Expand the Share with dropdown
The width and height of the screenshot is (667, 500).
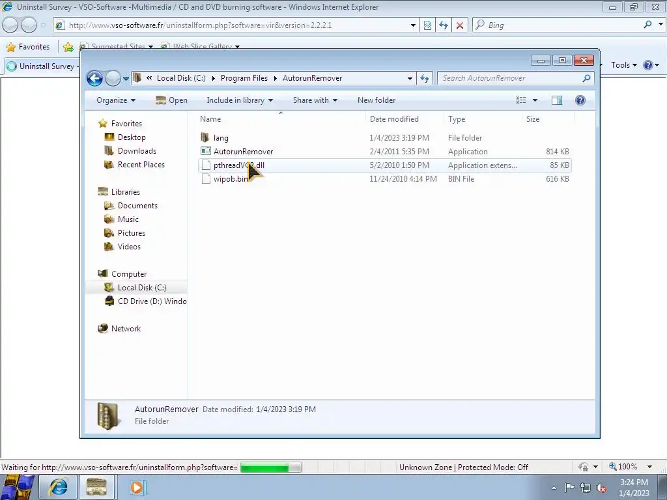(x=315, y=100)
